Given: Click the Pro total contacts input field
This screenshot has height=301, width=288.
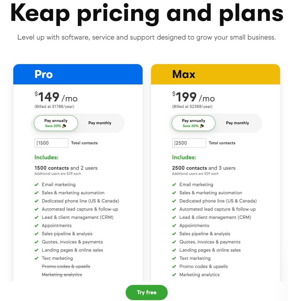Looking at the screenshot, I should [51, 143].
